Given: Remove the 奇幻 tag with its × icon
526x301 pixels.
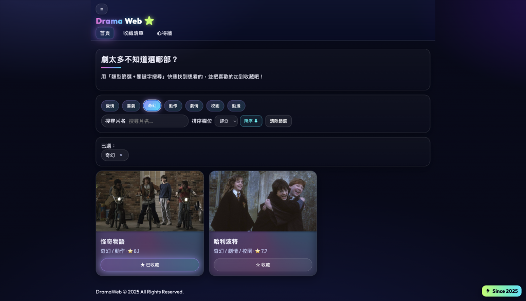Looking at the screenshot, I should pos(121,155).
